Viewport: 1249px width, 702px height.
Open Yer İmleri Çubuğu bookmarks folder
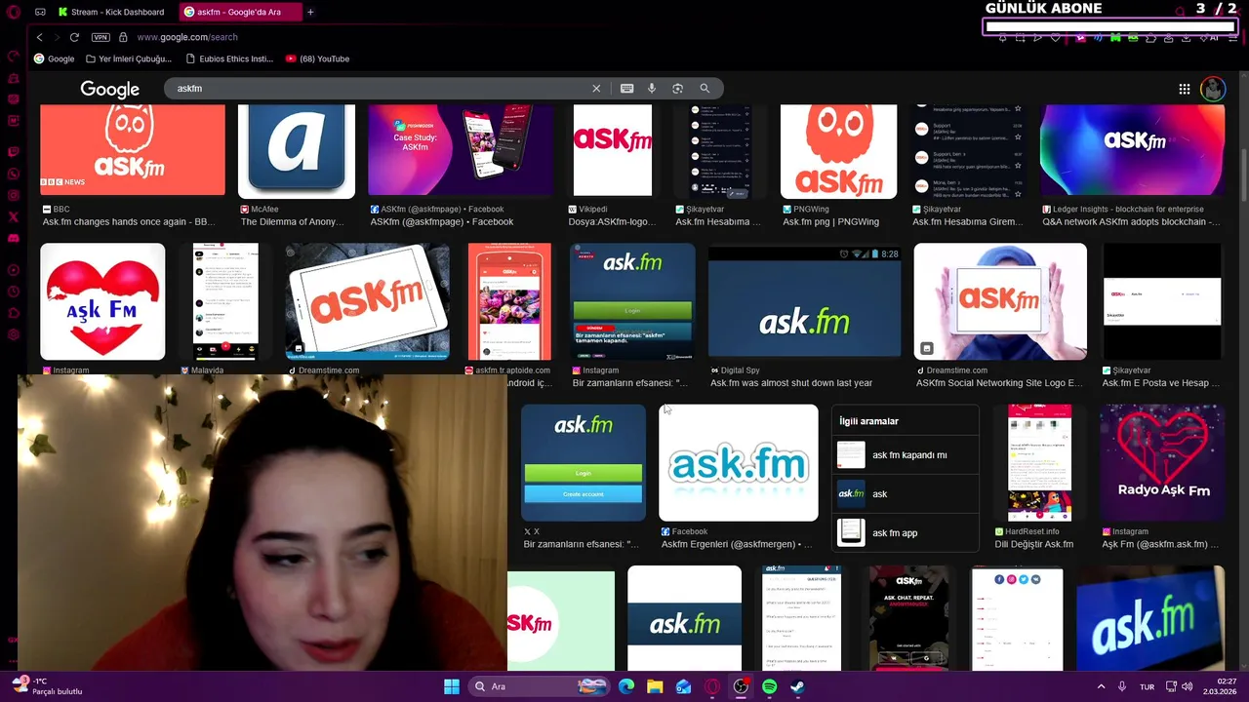click(128, 58)
